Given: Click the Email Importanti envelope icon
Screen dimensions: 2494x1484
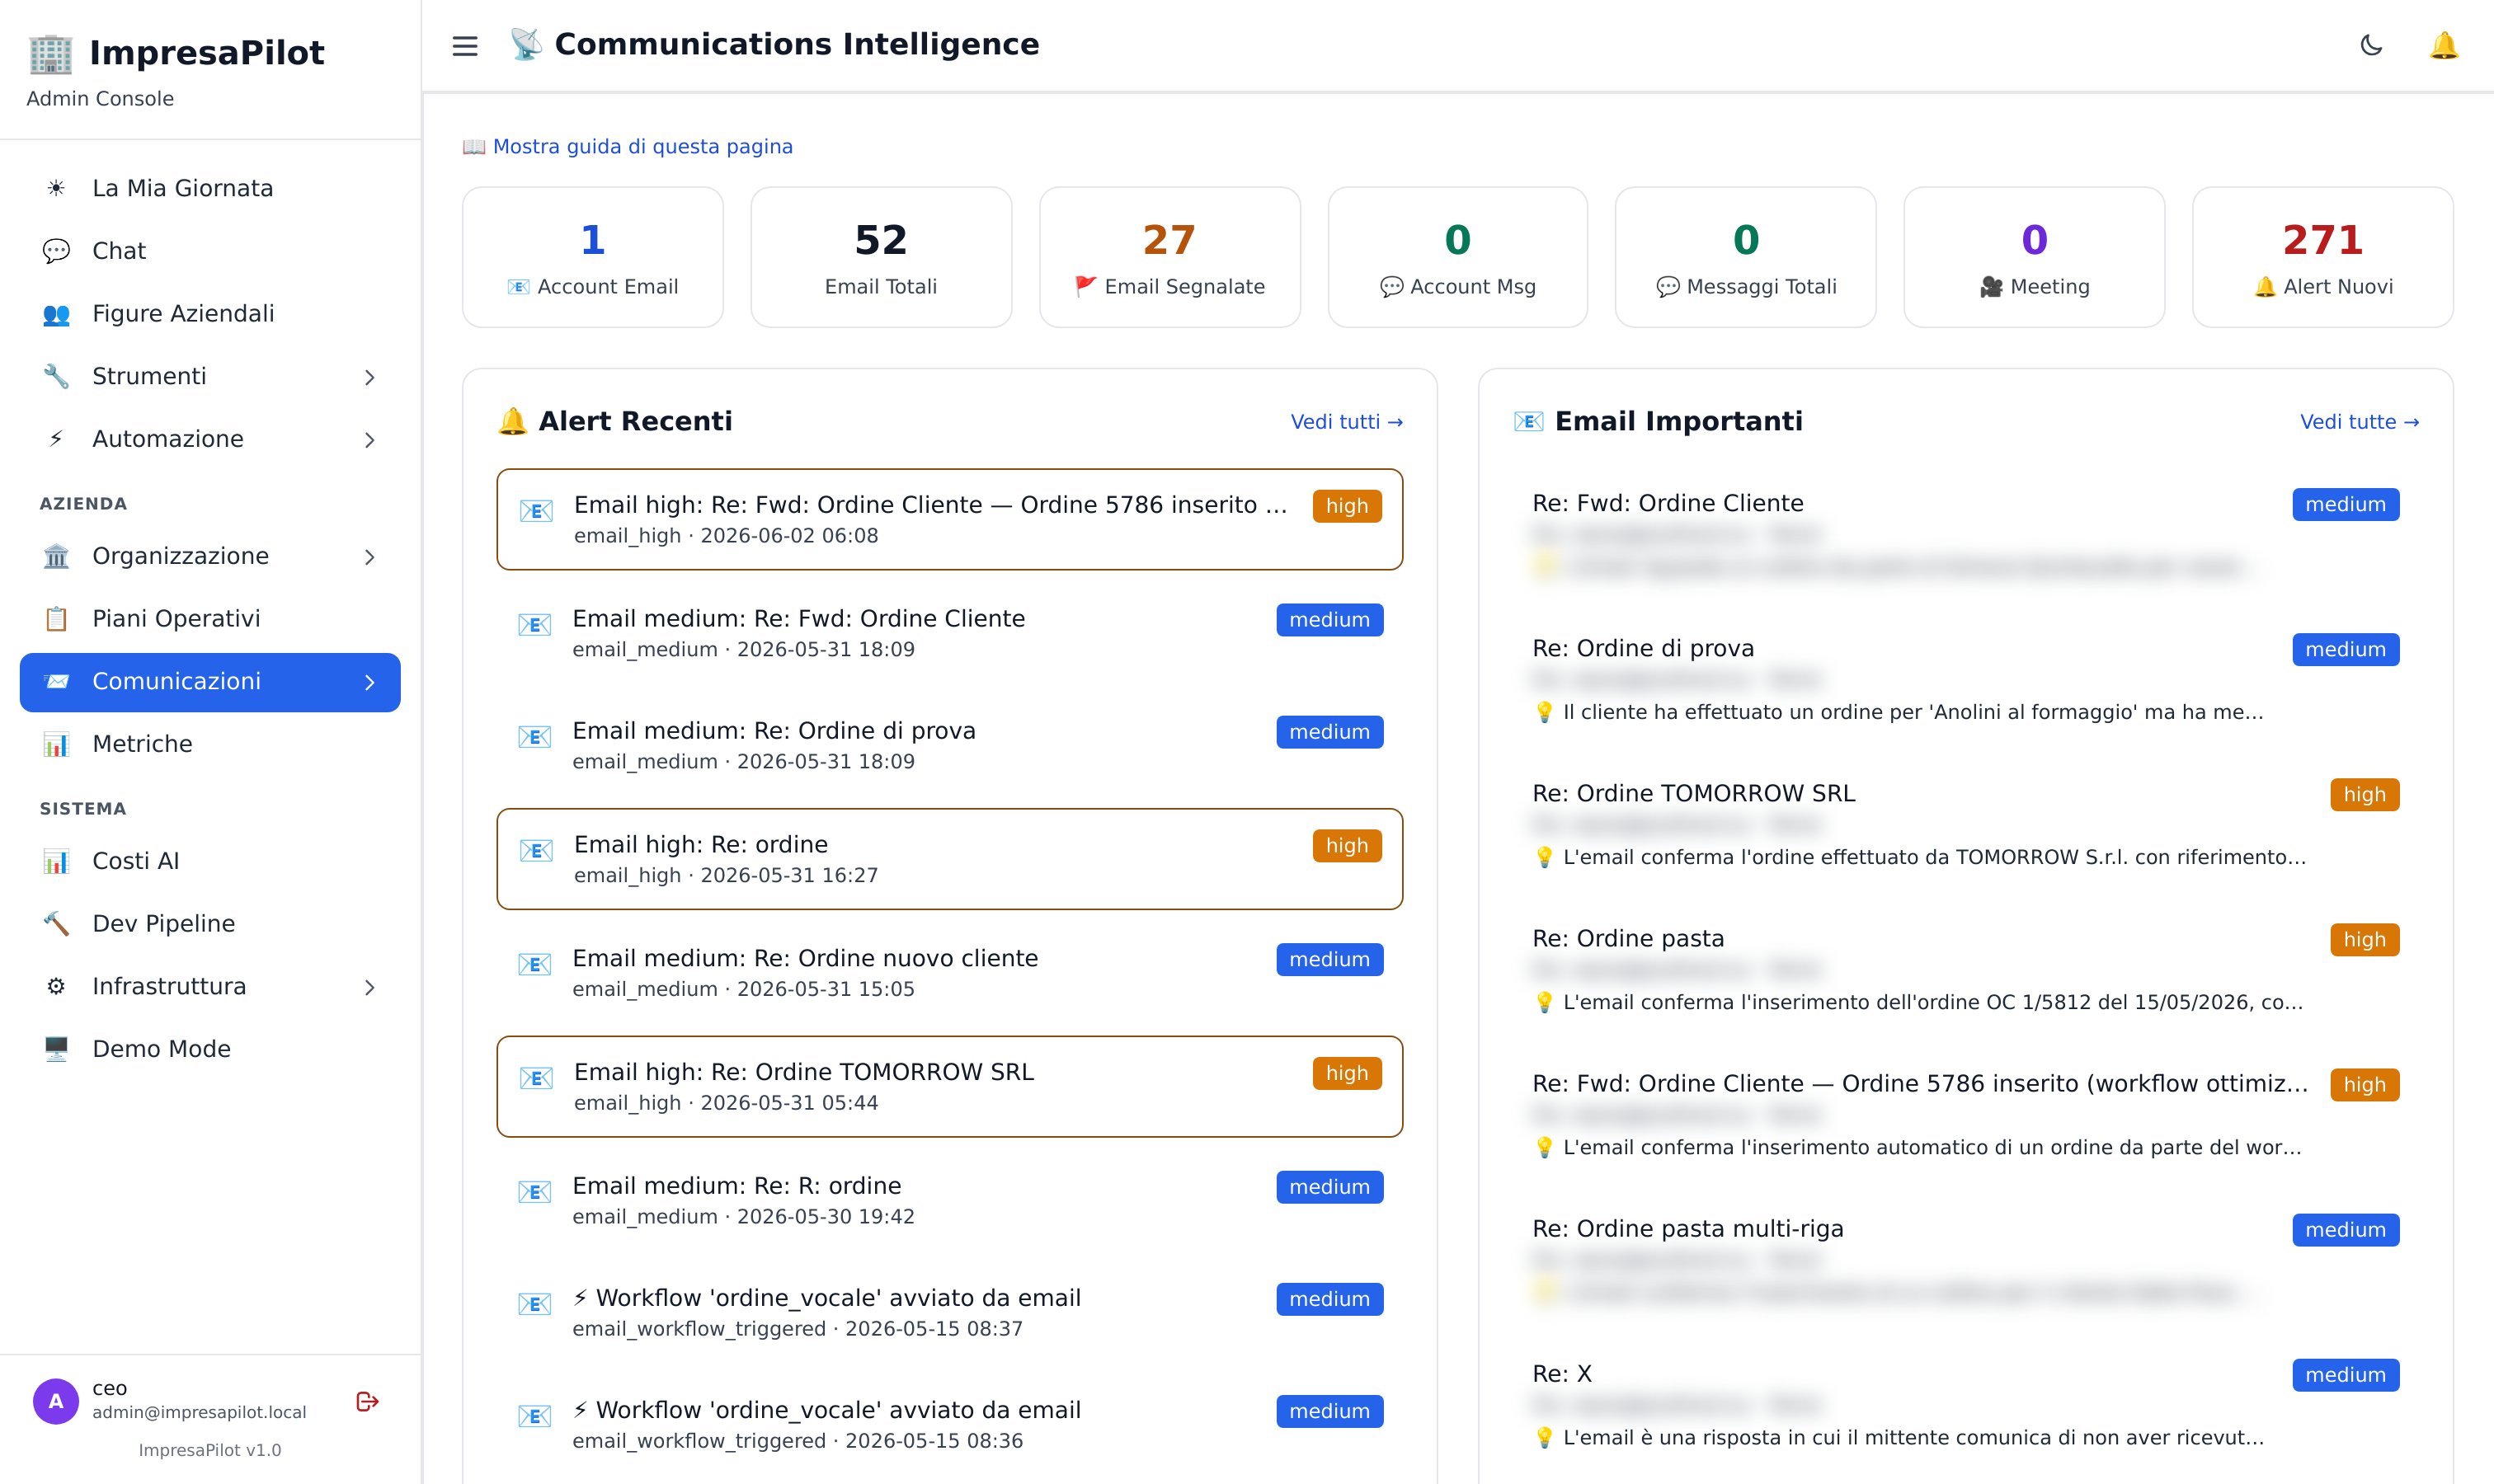Looking at the screenshot, I should click(x=1527, y=421).
